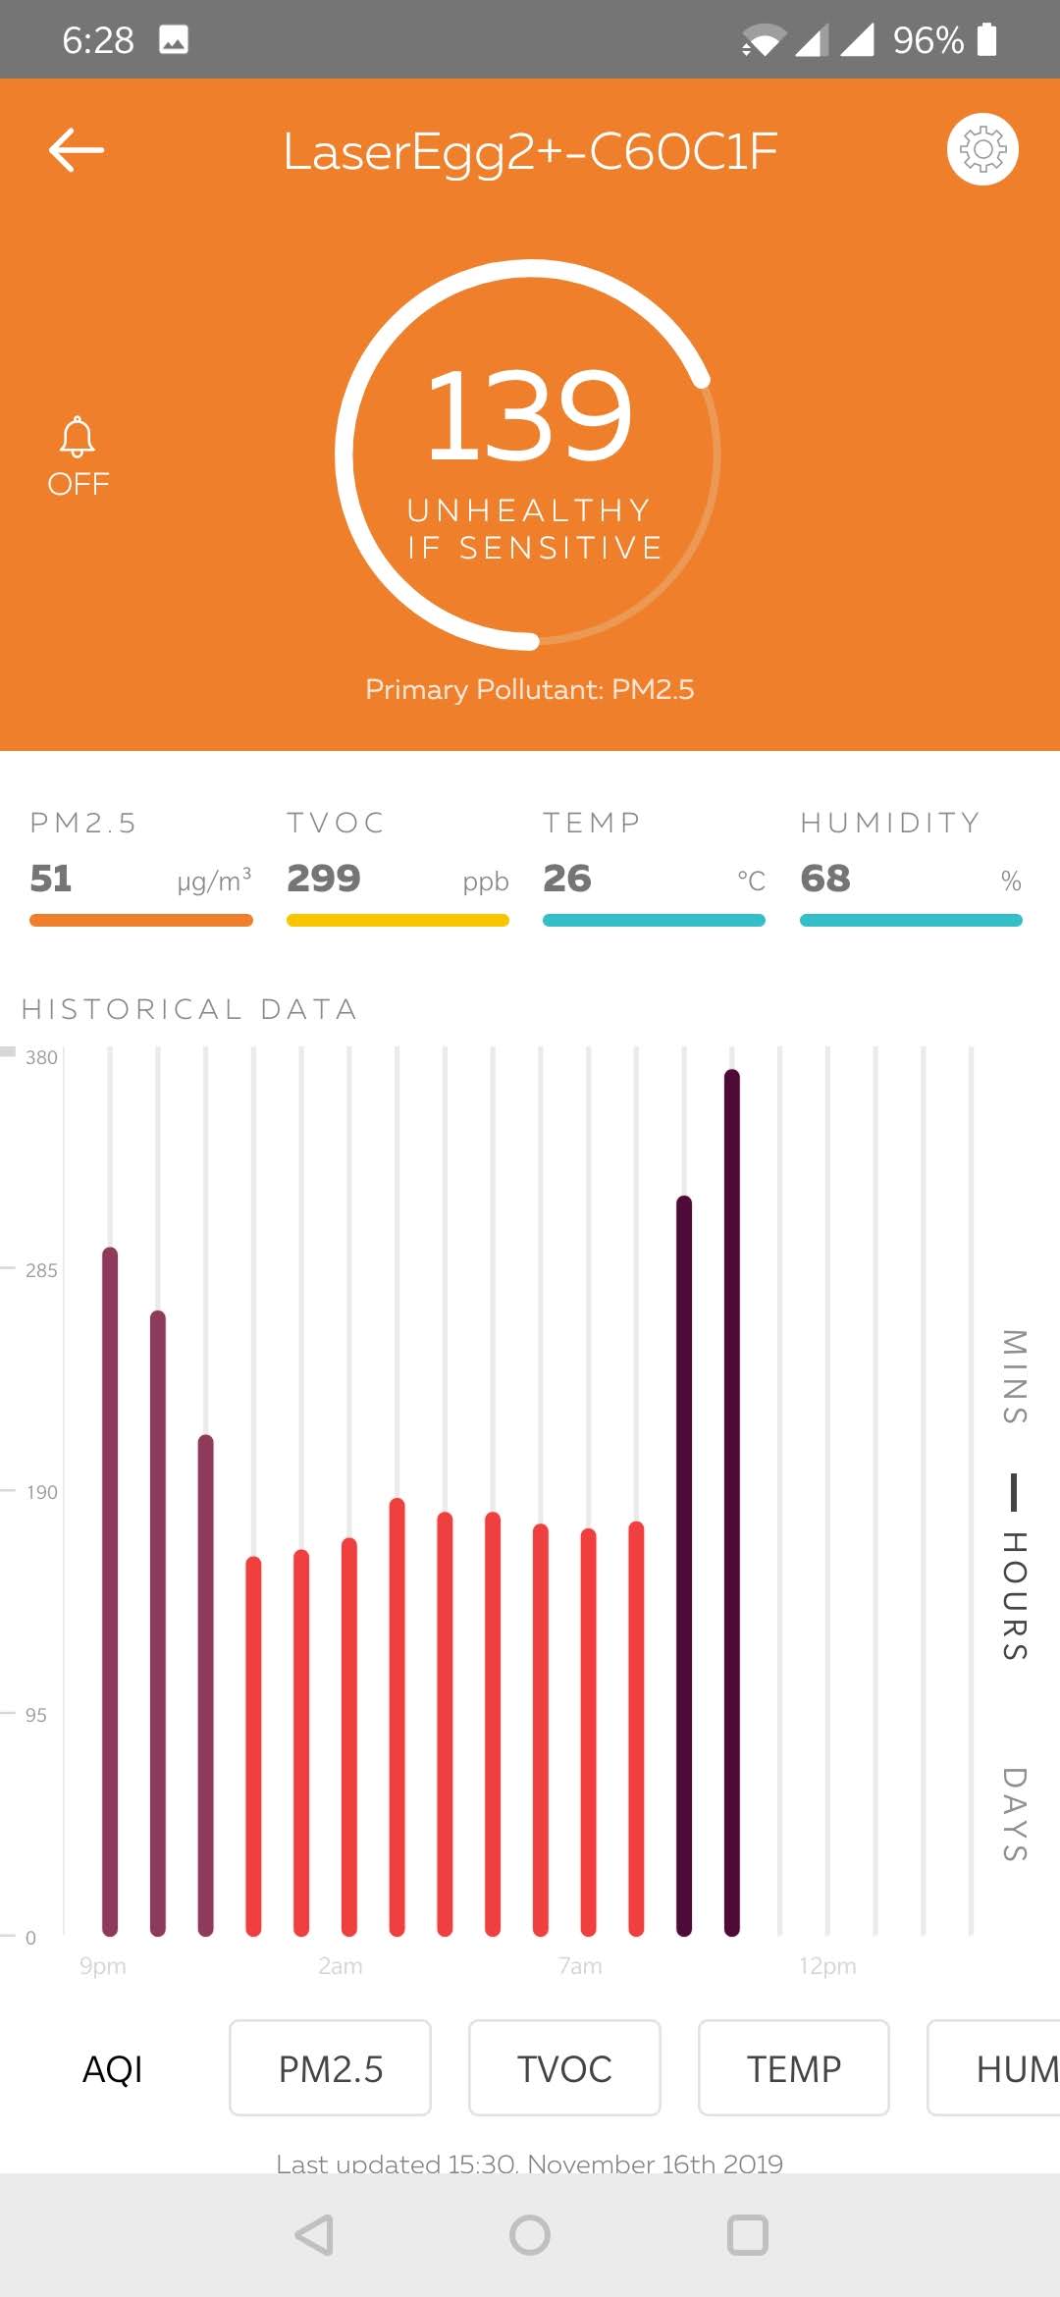This screenshot has width=1060, height=2297.
Task: Select the MINS time range
Action: pyautogui.click(x=1014, y=1376)
